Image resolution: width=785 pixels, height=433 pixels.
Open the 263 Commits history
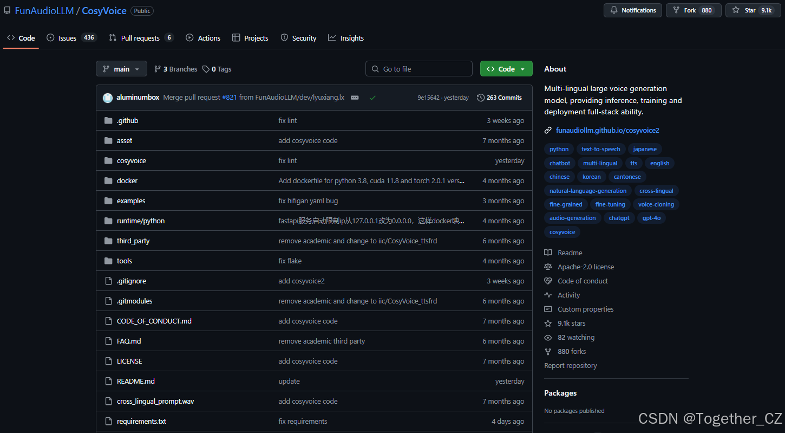pyautogui.click(x=500, y=98)
